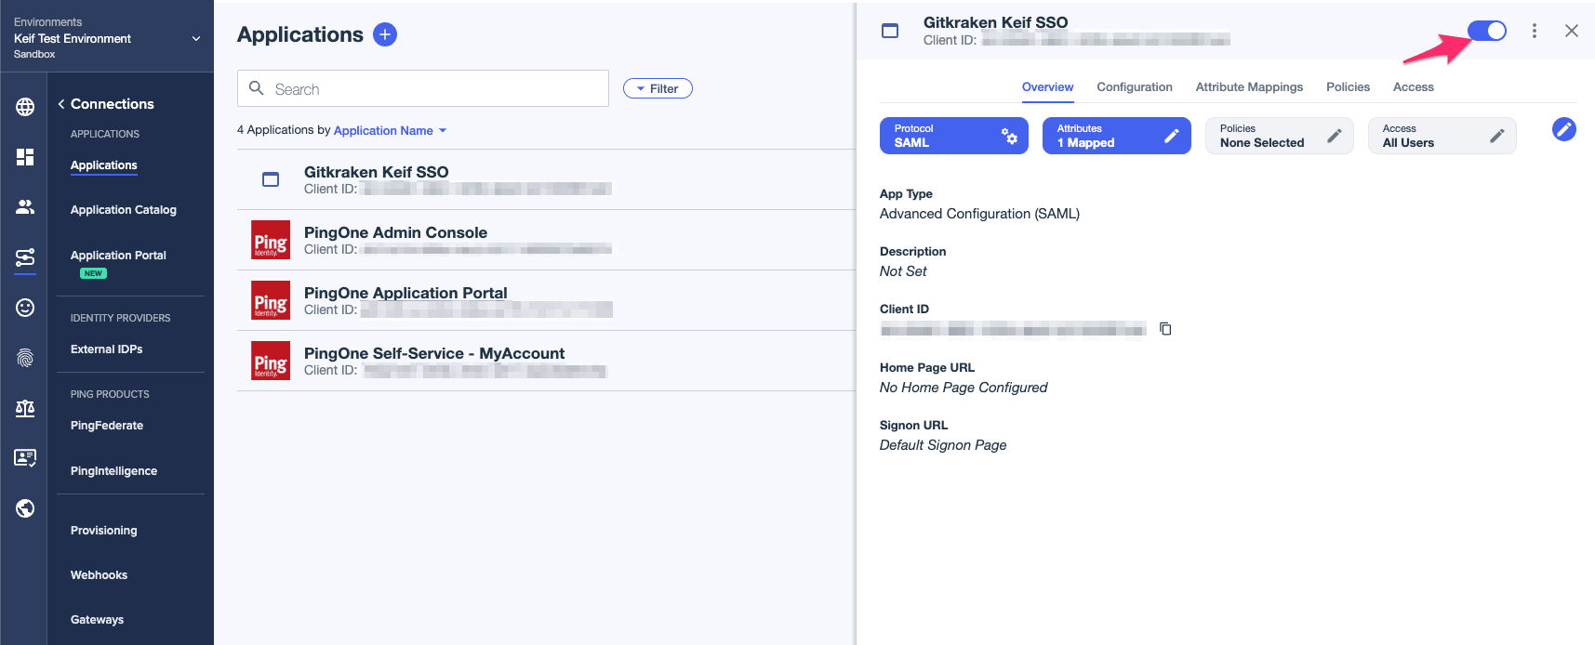Click the Attributes 1 Mapped card
The width and height of the screenshot is (1595, 645).
coord(1117,136)
